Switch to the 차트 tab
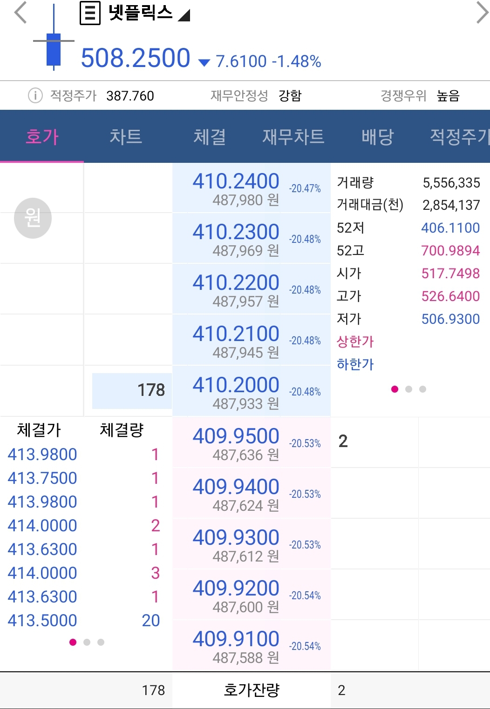The height and width of the screenshot is (709, 490). (x=126, y=136)
